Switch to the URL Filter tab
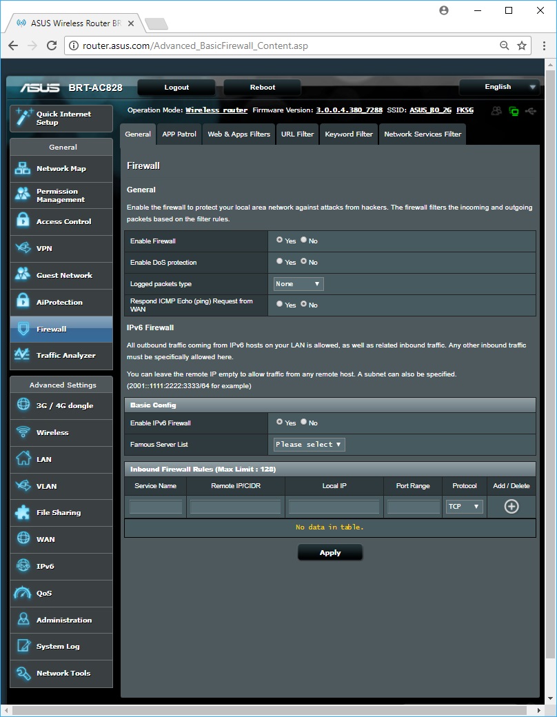Image resolution: width=557 pixels, height=717 pixels. 297,134
